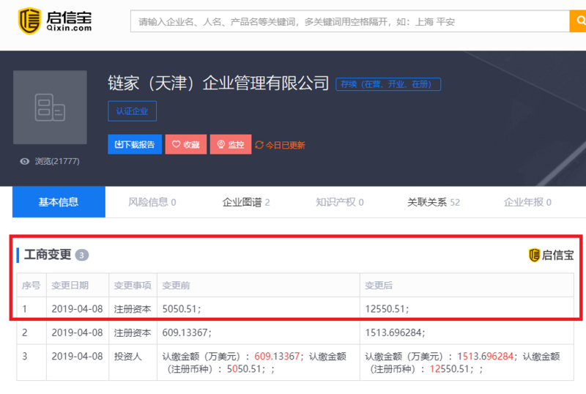Open the 企业年报 tab
586x394 pixels.
coord(527,202)
